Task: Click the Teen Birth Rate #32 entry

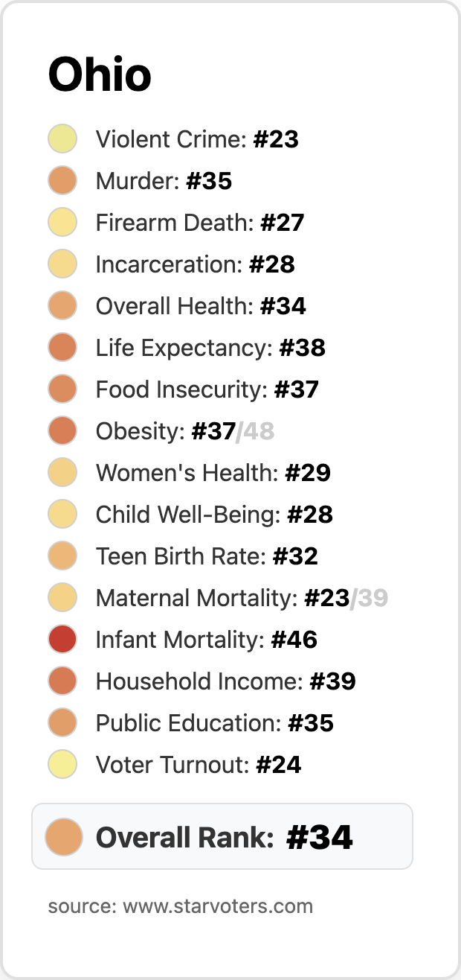Action: [x=207, y=556]
